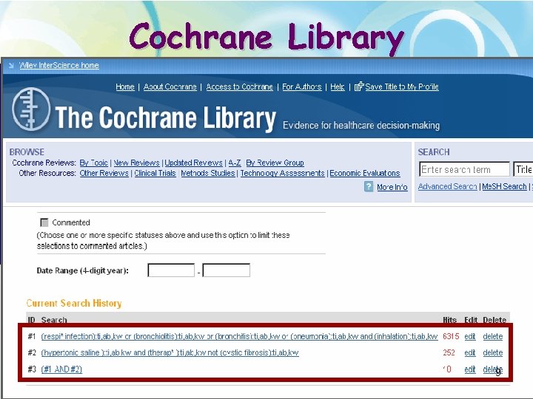533x399 pixels.
Task: Open Clinical Trials resource
Action: click(x=155, y=173)
